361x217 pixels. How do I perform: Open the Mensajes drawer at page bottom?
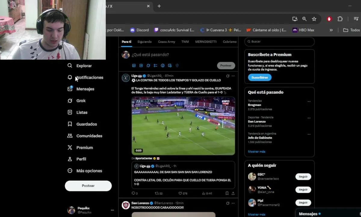click(328, 214)
